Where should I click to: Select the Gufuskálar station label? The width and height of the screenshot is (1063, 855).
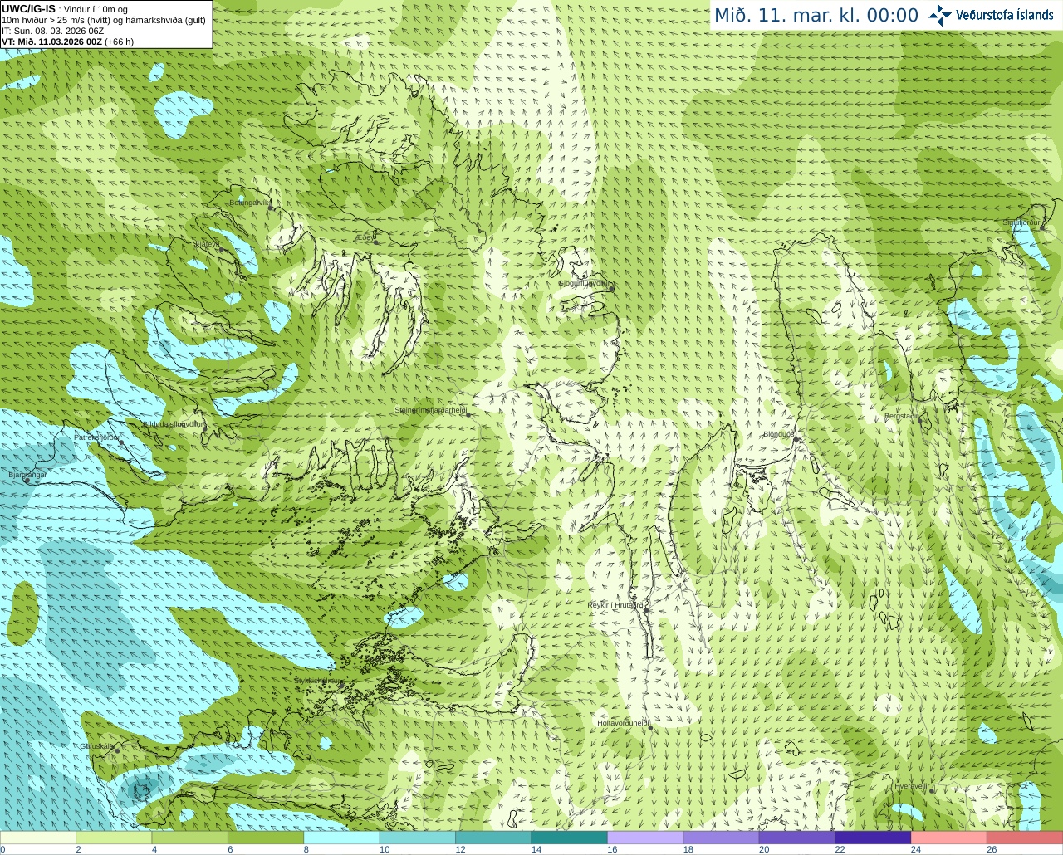coord(97,745)
